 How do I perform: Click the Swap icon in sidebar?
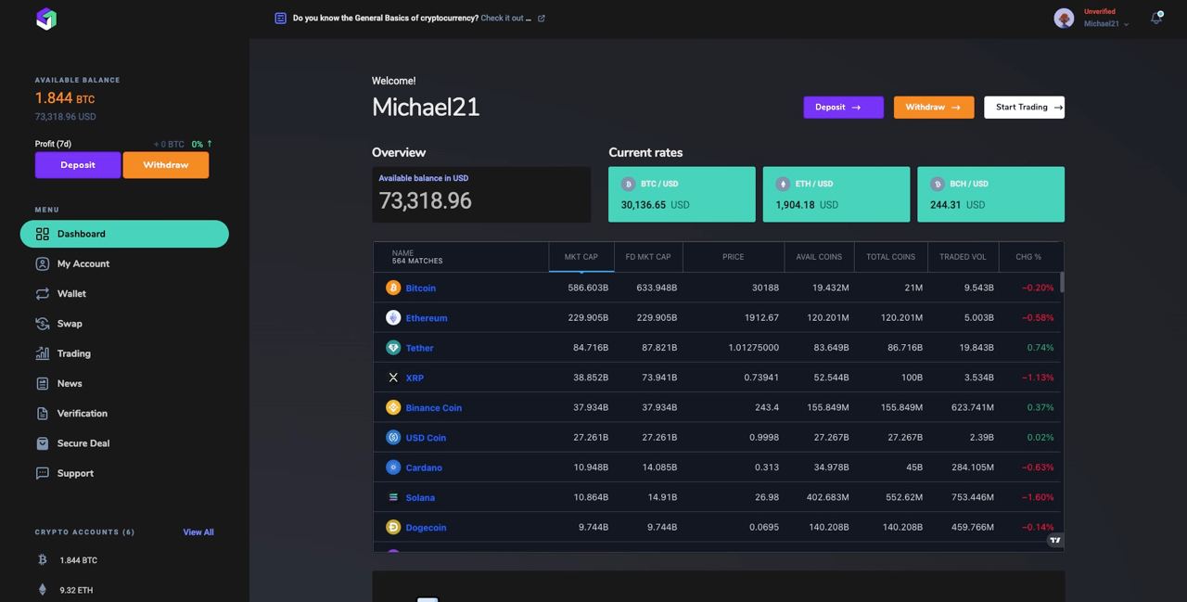[43, 324]
